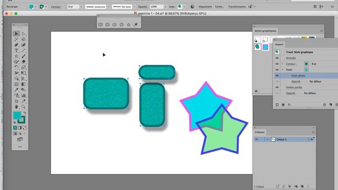Open stroke weight dropdown next to 8 pt
This screenshot has height=190, width=338.
pyautogui.click(x=81, y=7)
